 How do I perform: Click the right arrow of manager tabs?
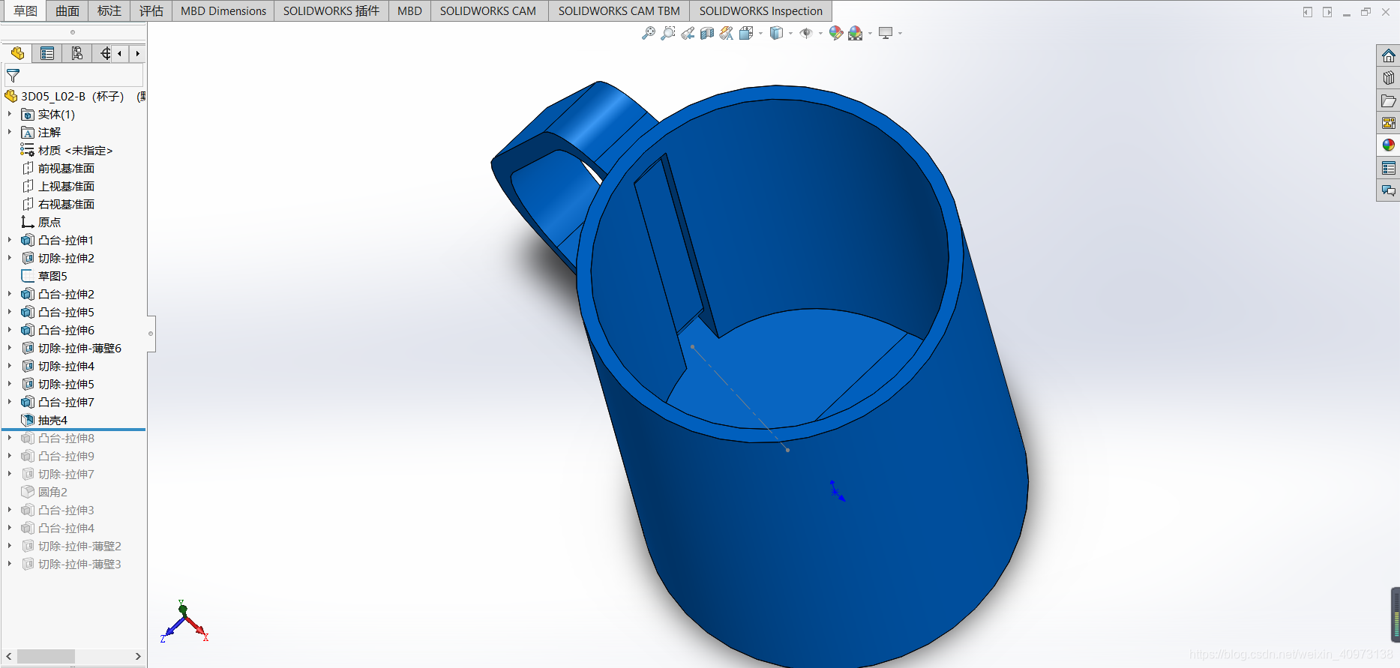(137, 53)
